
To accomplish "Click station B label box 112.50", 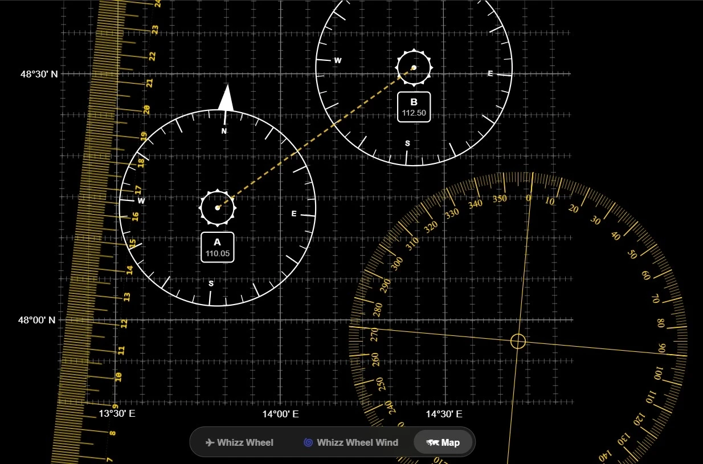I will coord(414,106).
